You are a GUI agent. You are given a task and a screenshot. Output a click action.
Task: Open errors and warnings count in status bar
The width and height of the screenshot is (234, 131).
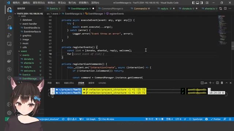coord(72,119)
